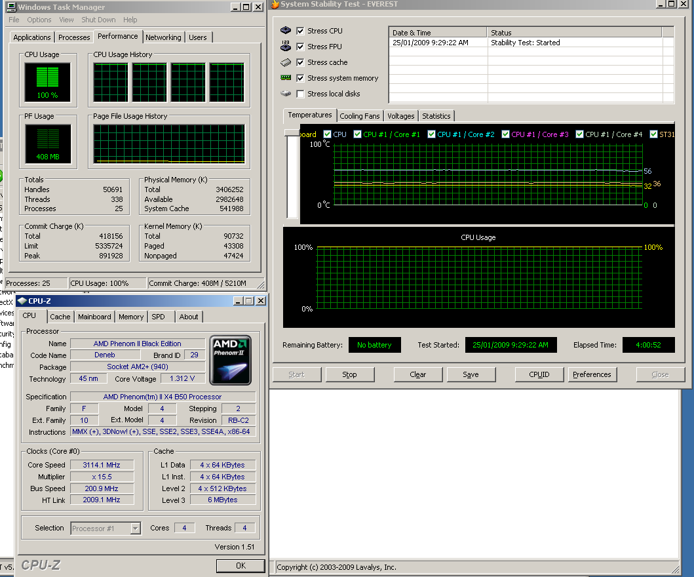The image size is (694, 577).
Task: Enable the Stress local disks checkbox
Action: click(300, 94)
